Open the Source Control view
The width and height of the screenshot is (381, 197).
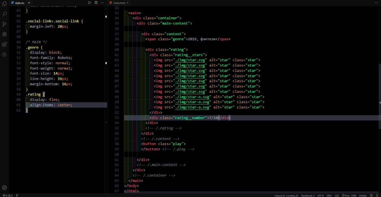point(4,24)
